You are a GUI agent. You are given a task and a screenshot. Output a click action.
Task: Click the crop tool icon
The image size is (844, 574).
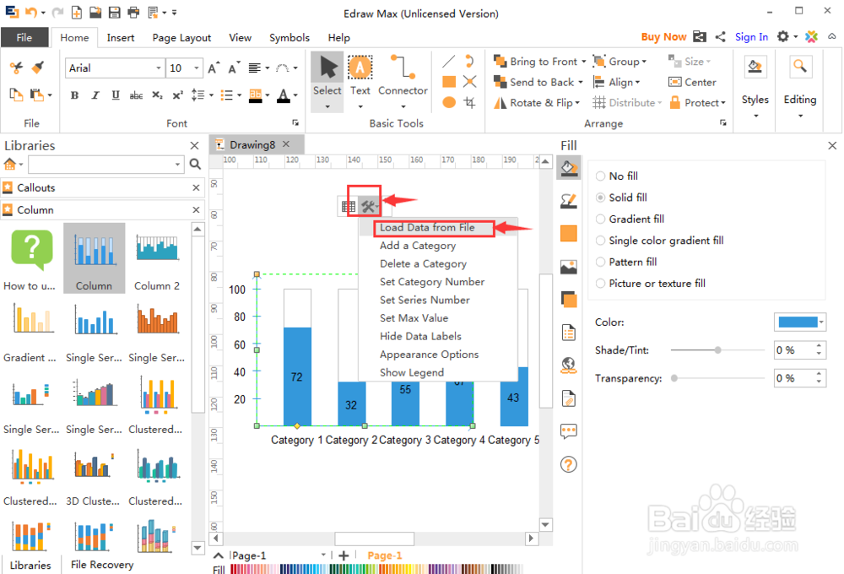pos(470,102)
